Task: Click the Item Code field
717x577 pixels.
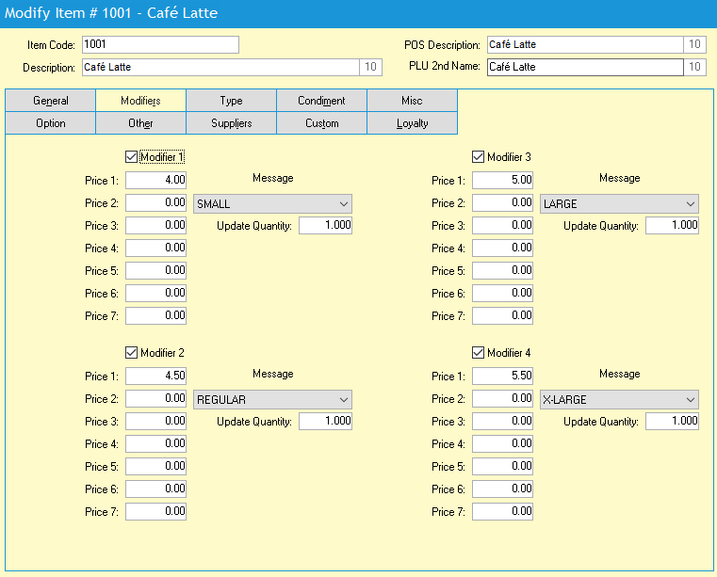Action: point(160,44)
